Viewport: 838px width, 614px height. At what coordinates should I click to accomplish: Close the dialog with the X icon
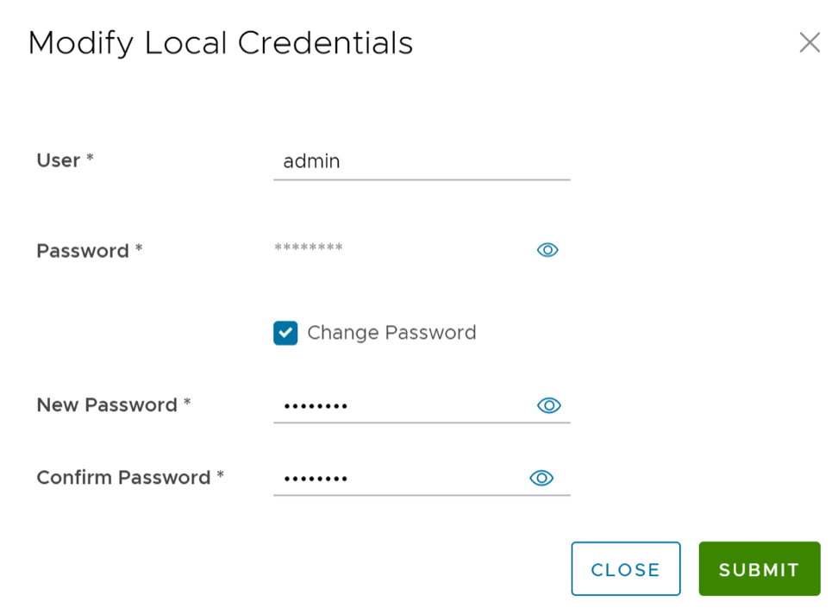pos(809,43)
